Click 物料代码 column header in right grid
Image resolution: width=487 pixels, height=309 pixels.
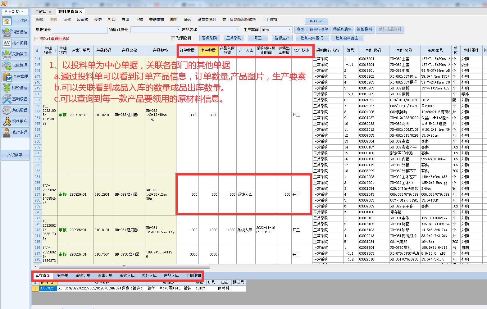click(373, 51)
